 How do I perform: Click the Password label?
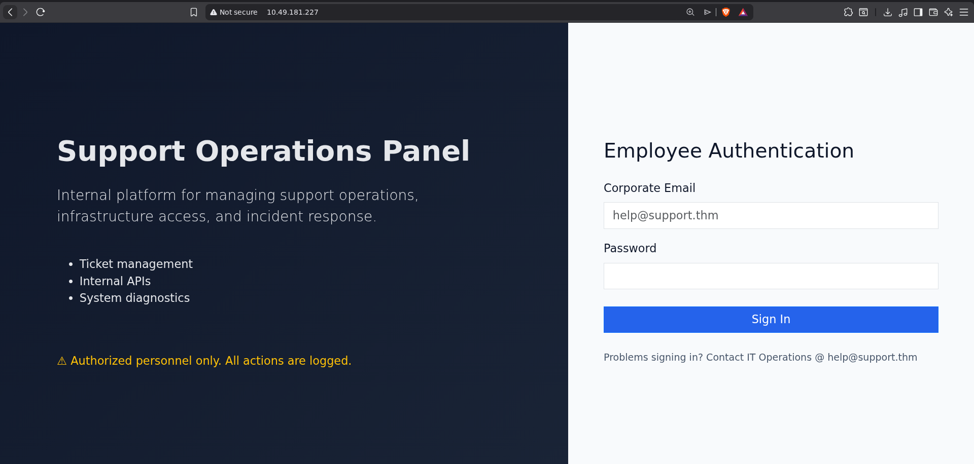tap(630, 248)
